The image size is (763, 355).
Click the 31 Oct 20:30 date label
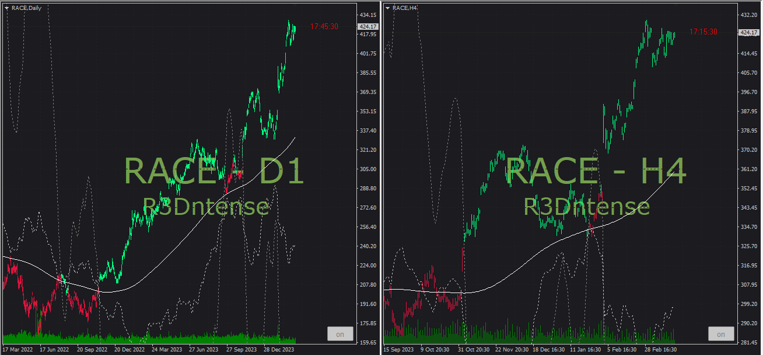point(473,350)
